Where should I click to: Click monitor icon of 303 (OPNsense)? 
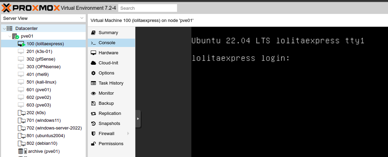coord(21,67)
